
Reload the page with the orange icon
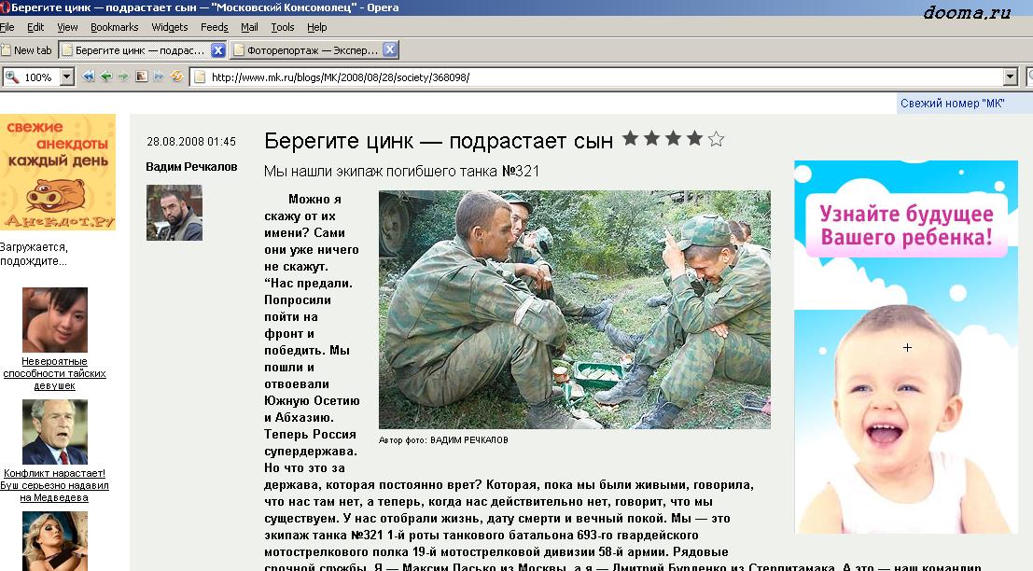[x=176, y=77]
